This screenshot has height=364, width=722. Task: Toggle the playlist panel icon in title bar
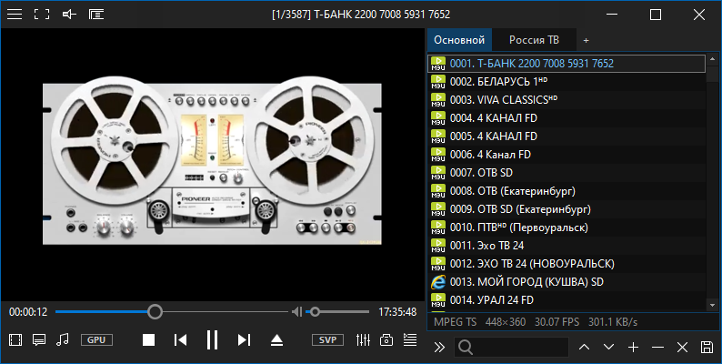pyautogui.click(x=96, y=15)
